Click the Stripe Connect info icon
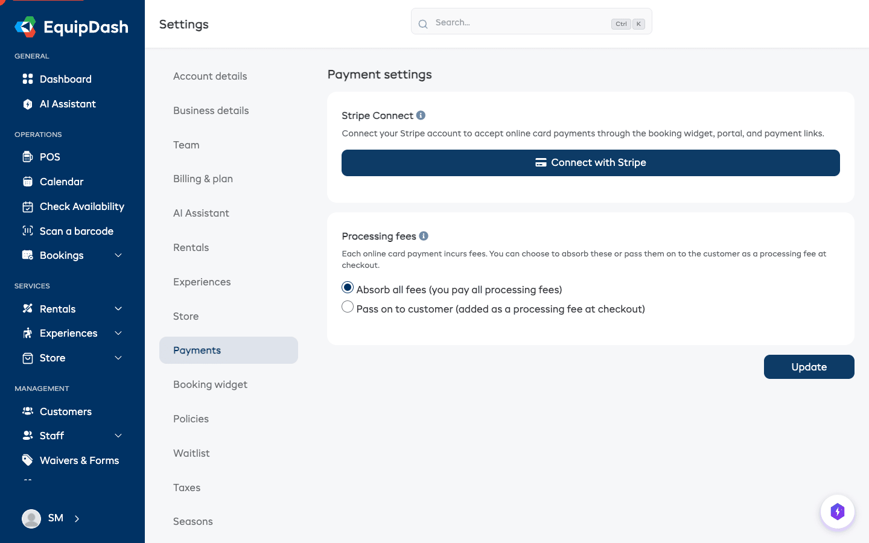 point(421,115)
